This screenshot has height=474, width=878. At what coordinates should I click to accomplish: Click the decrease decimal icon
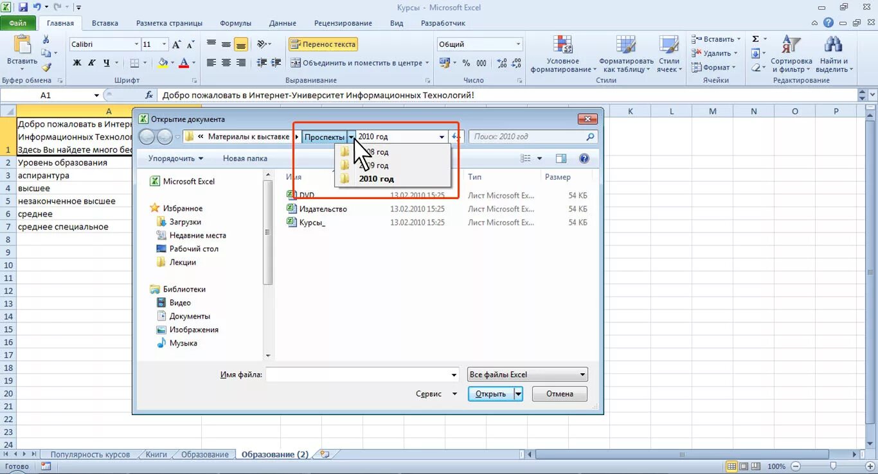[517, 63]
